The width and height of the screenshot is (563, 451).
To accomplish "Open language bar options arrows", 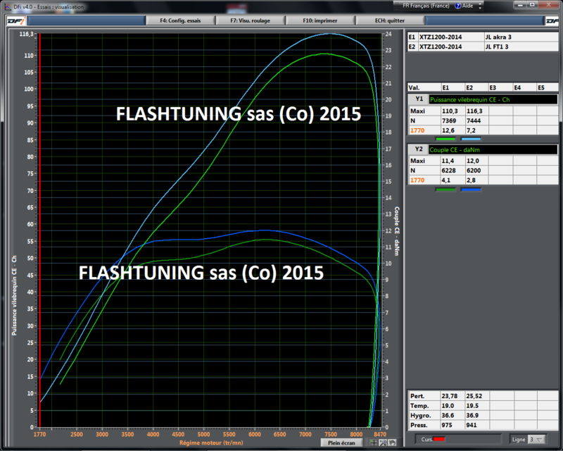I will (x=480, y=6).
